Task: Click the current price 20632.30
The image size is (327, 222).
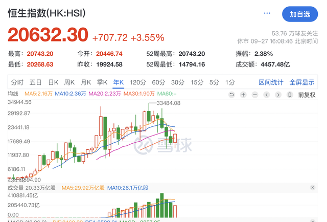Action: 48,35
